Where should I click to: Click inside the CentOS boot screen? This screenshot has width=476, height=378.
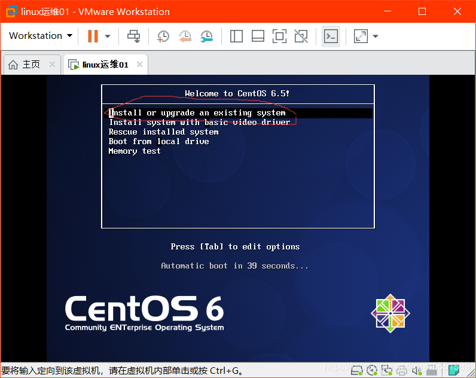tap(238, 218)
